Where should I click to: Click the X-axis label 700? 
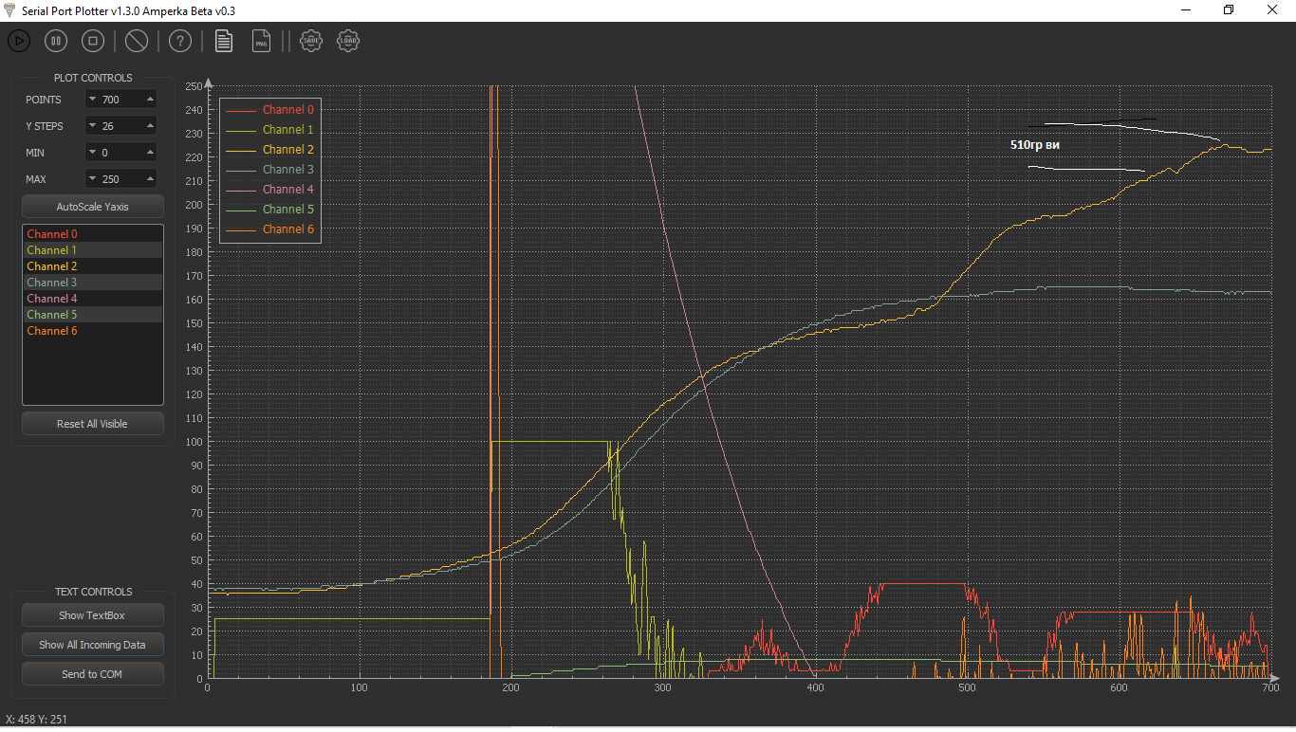click(x=1270, y=688)
